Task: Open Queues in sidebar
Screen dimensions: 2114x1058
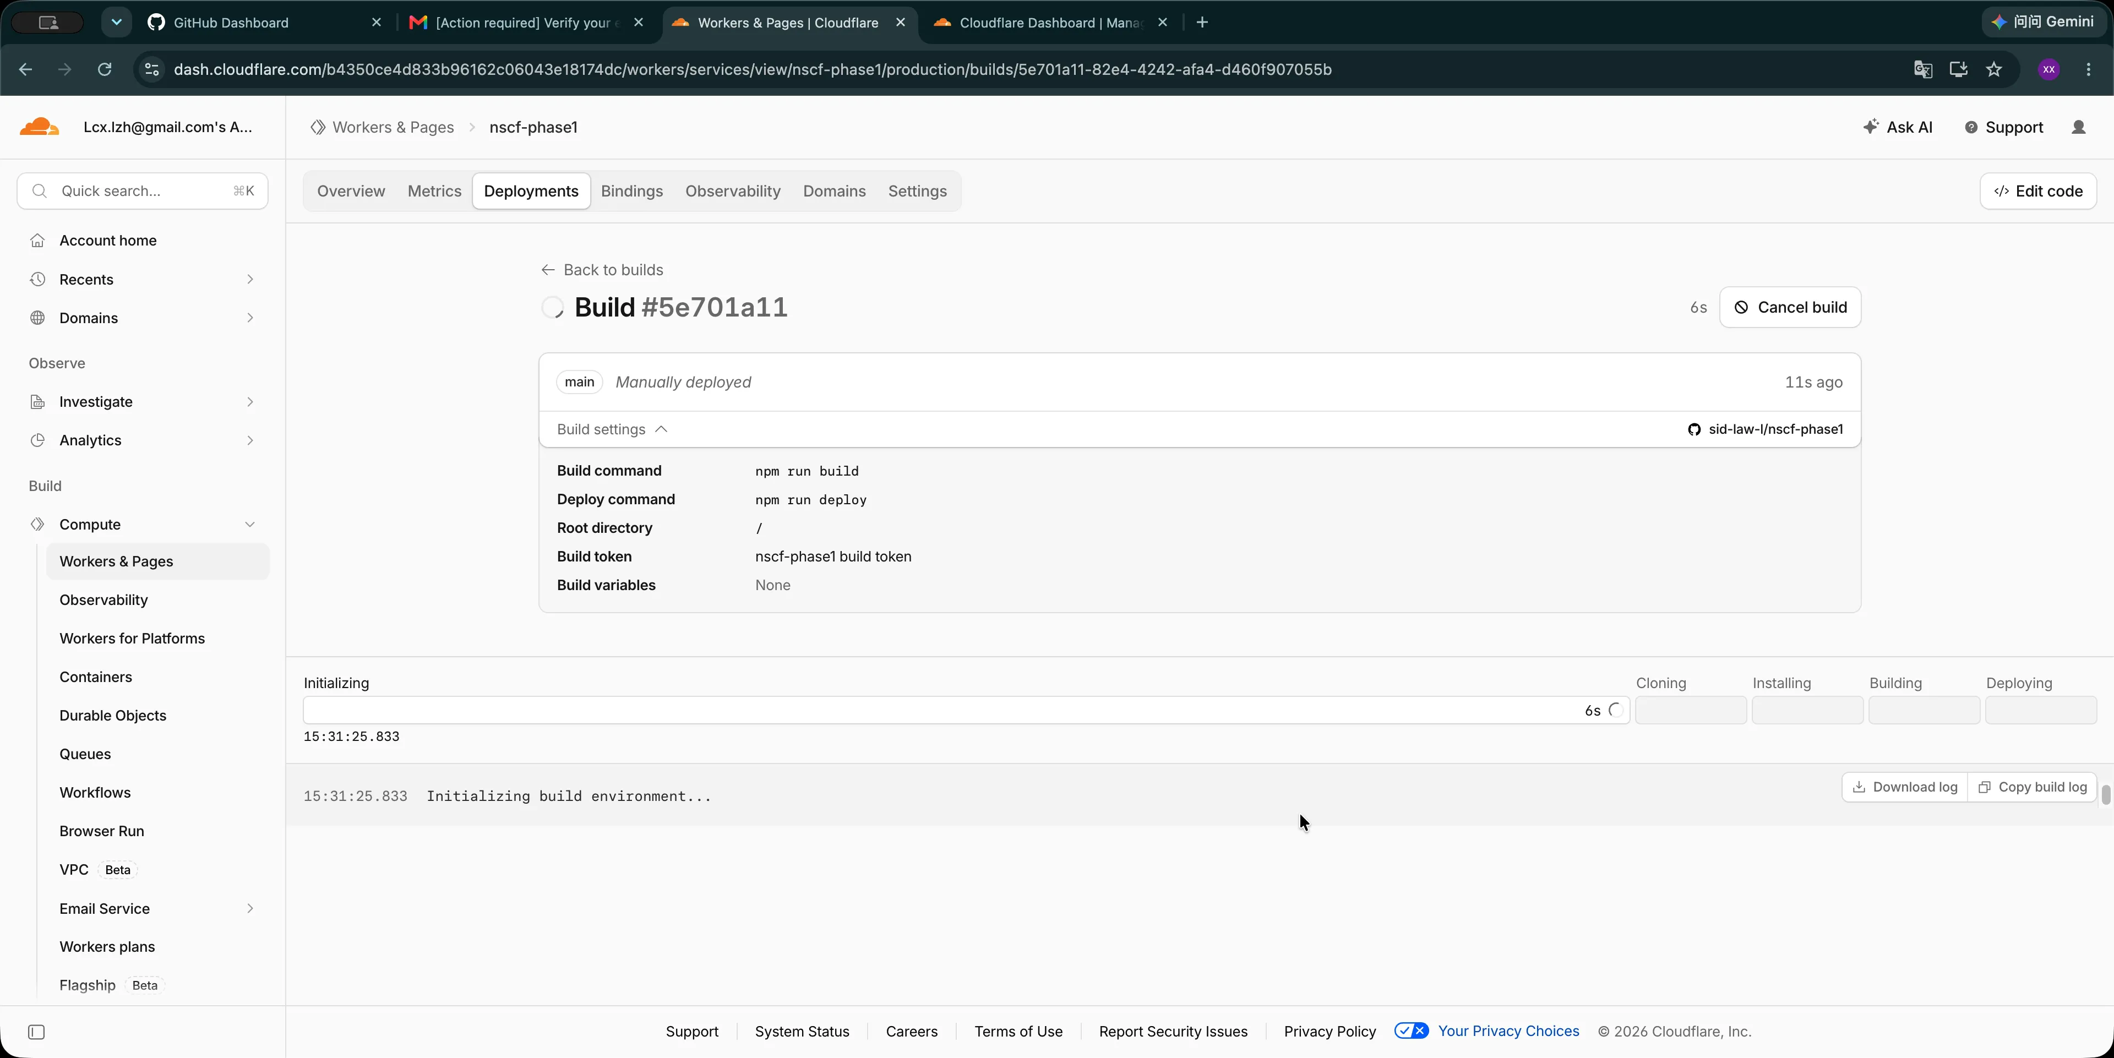Action: click(85, 754)
